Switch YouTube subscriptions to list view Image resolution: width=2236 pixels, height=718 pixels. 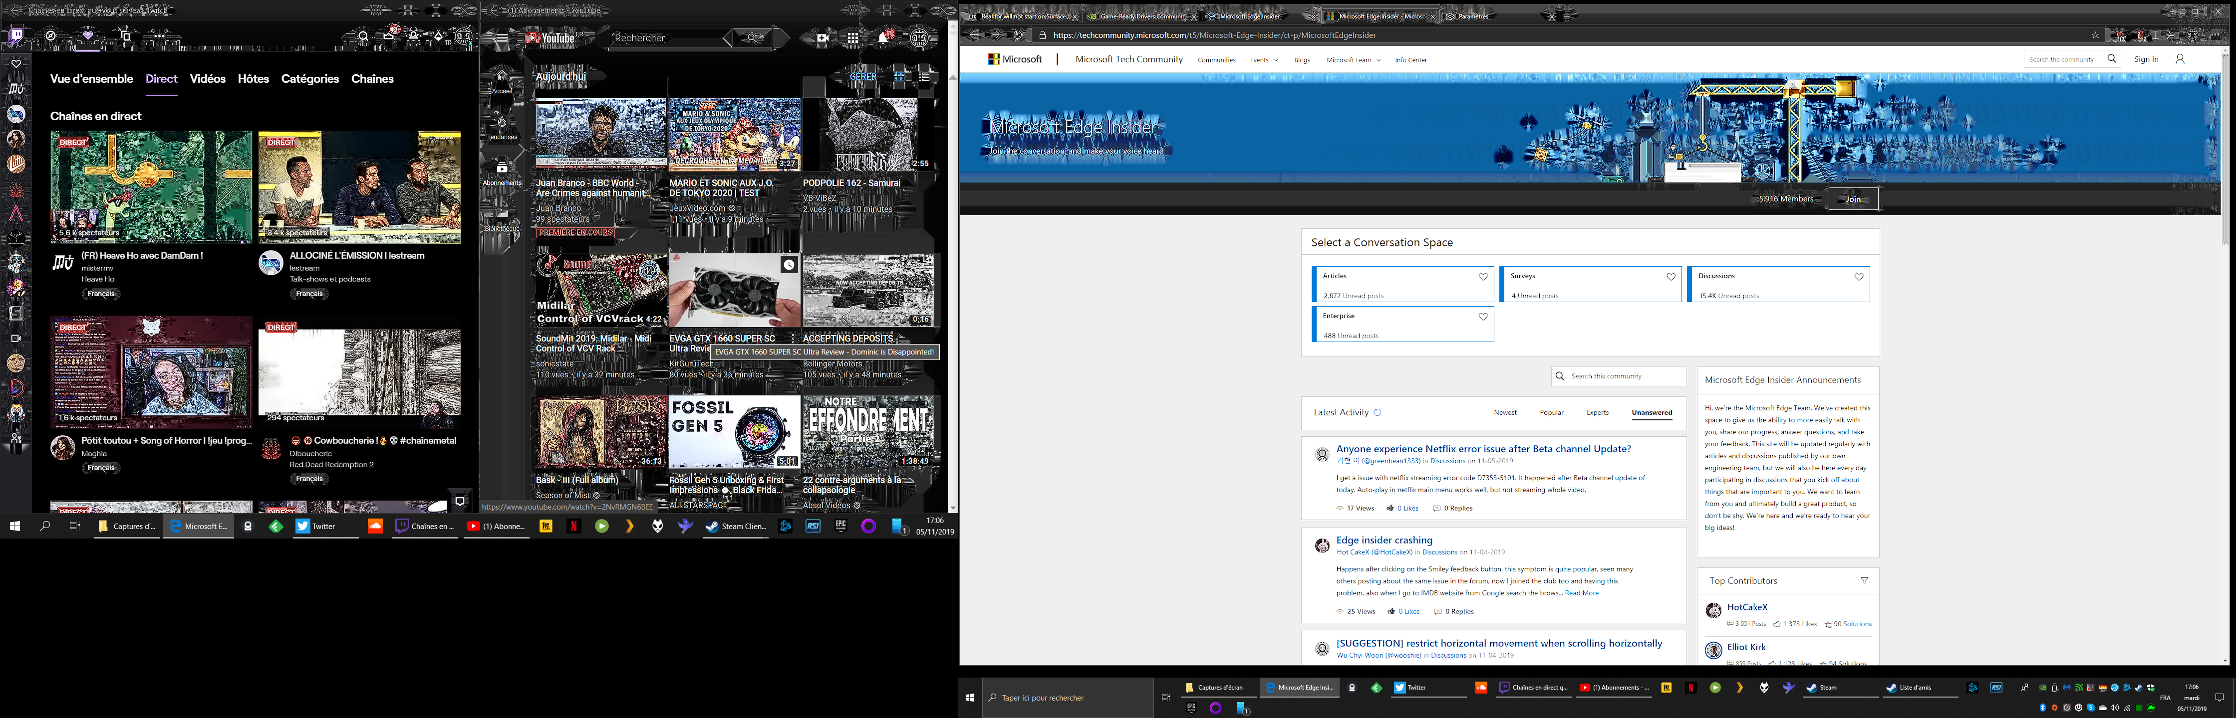[x=924, y=77]
